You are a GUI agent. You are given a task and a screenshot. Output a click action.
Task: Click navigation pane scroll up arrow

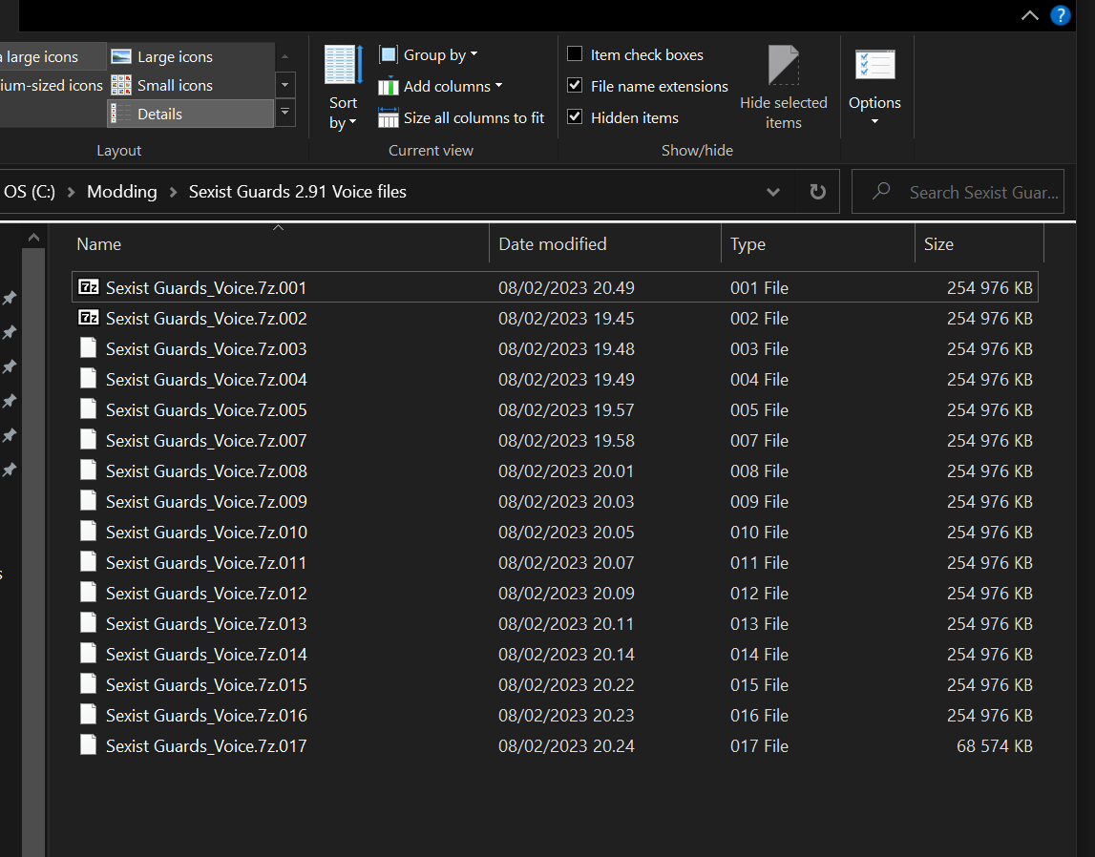click(32, 238)
